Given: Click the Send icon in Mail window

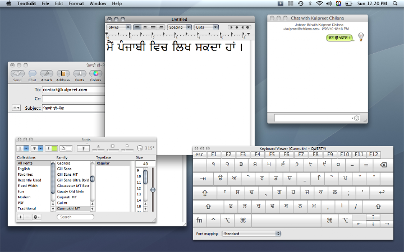Looking at the screenshot, I should [17, 73].
